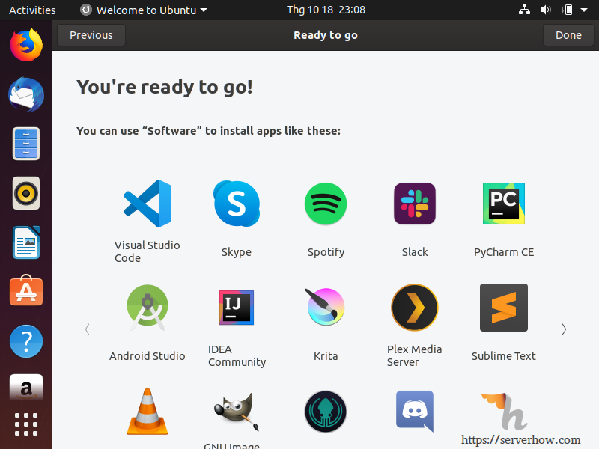Open the Android Studio icon
Image resolution: width=599 pixels, height=449 pixels.
pyautogui.click(x=148, y=308)
